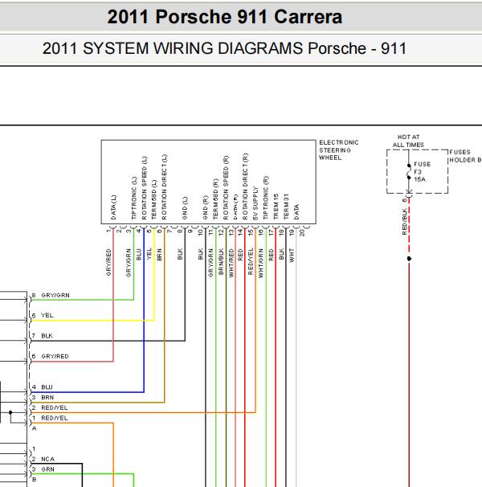
Task: Select the TIPTRONIC (L) pin label
Action: point(134,198)
